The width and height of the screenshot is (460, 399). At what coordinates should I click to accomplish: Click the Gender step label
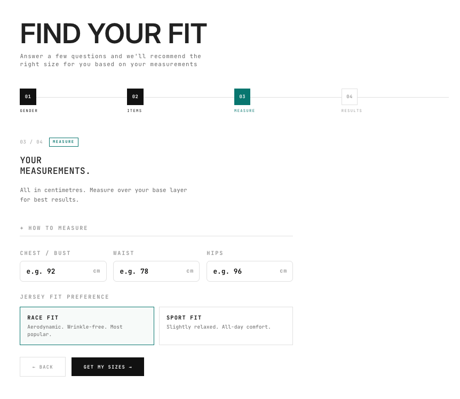29,111
